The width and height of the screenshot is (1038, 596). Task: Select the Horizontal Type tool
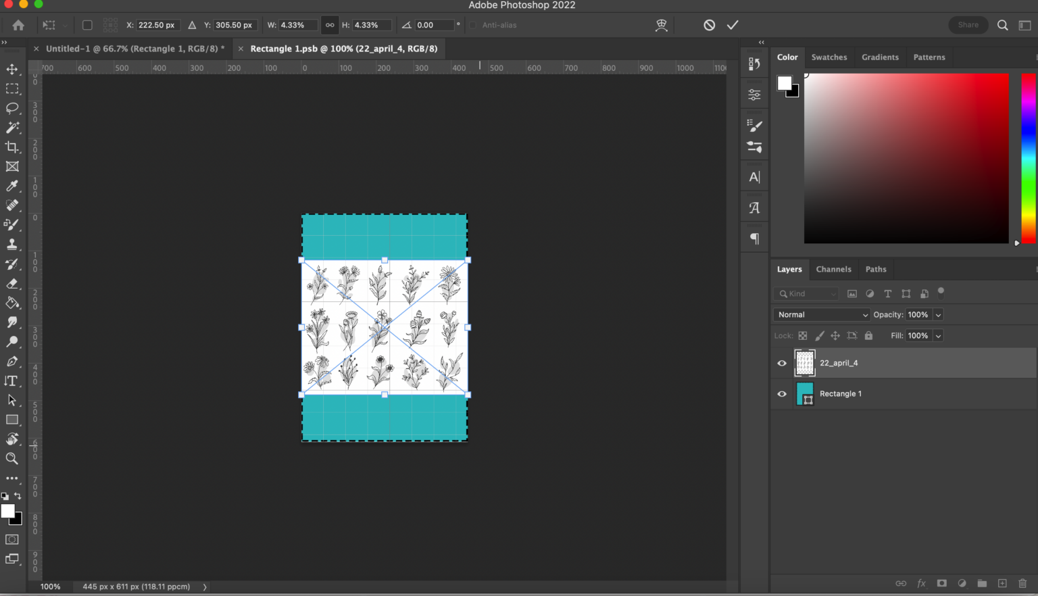[11, 380]
